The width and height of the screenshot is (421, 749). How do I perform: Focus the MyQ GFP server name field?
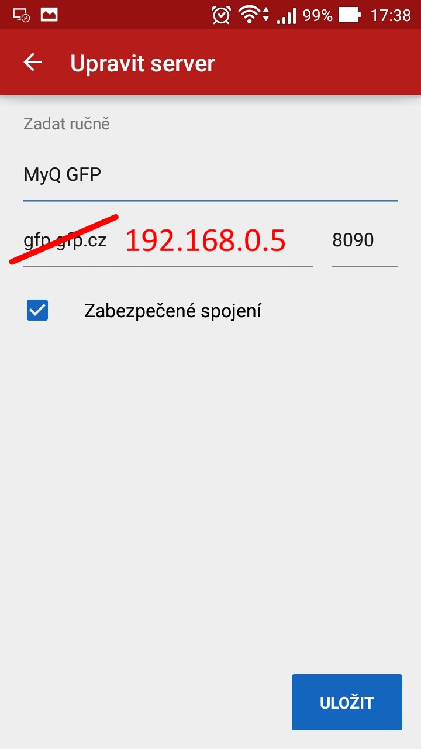point(210,176)
